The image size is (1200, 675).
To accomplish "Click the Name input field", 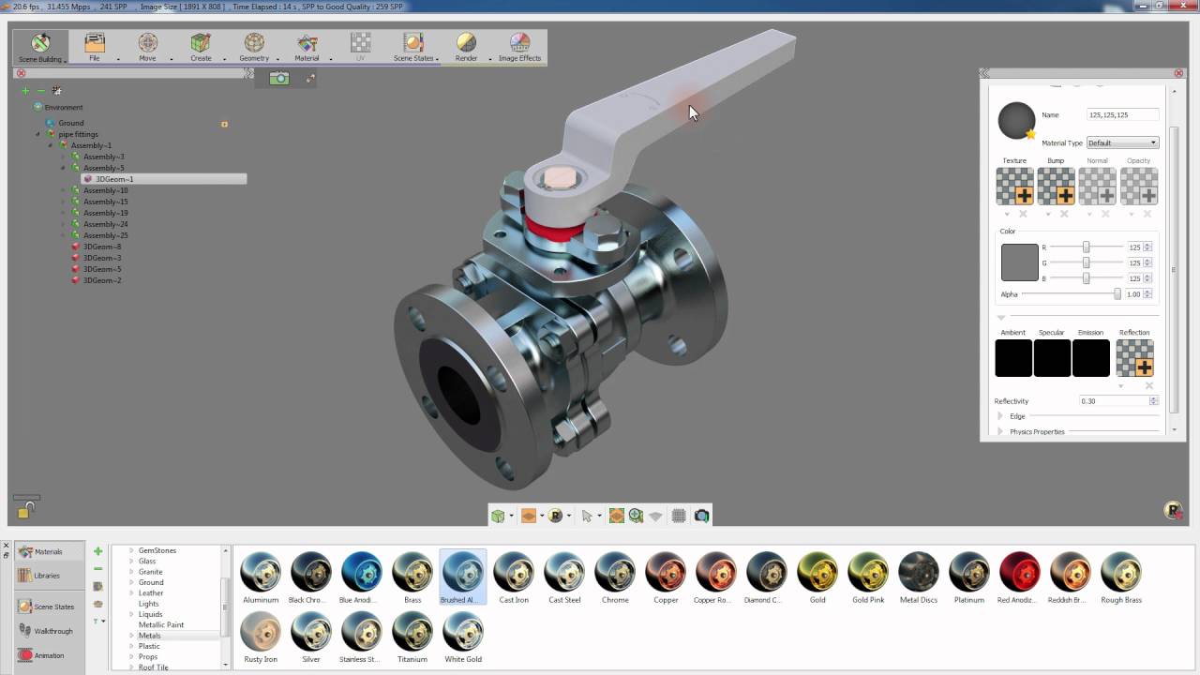I will tap(1122, 114).
